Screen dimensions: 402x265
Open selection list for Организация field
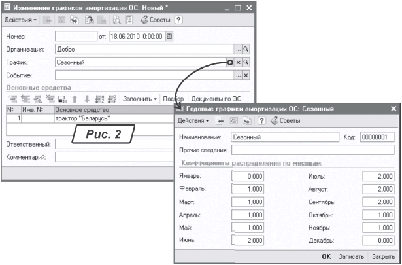coord(238,49)
